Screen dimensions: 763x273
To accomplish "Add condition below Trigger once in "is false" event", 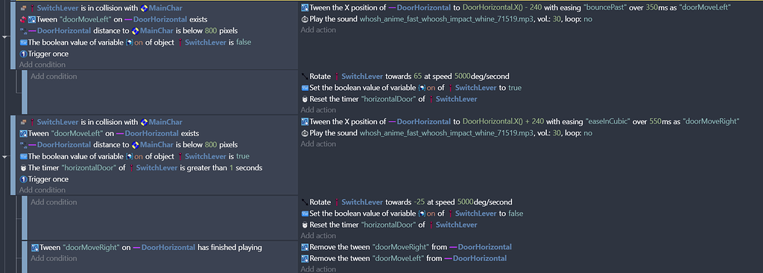I will tap(42, 65).
